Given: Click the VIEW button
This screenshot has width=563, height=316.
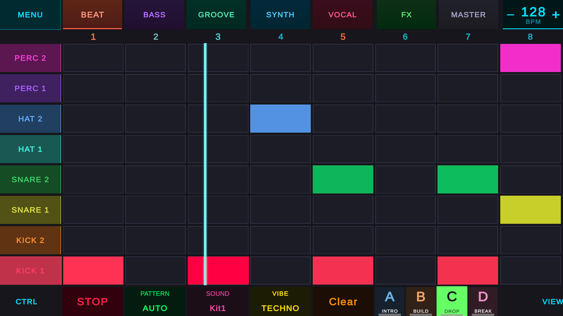Looking at the screenshot, I should 552,301.
